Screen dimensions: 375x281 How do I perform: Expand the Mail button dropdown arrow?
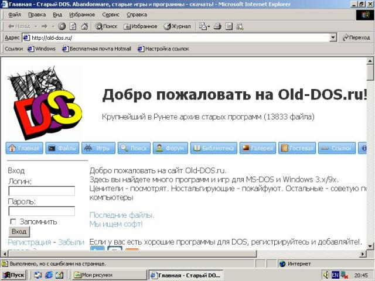pos(209,26)
